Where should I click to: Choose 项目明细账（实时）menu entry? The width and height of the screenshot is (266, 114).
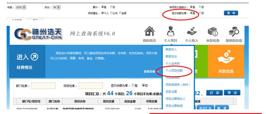[x=178, y=85]
